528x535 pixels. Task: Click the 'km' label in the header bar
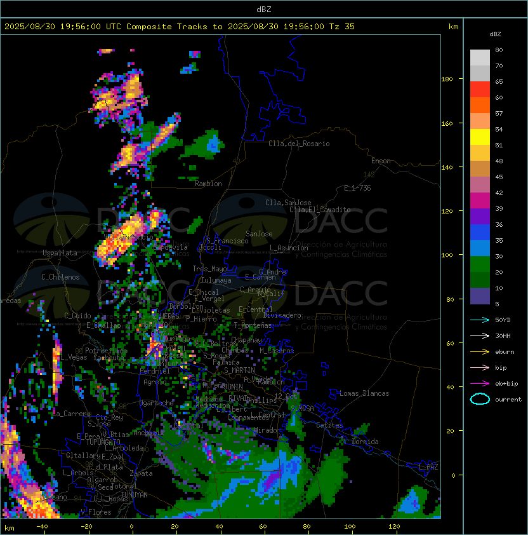pos(453,27)
